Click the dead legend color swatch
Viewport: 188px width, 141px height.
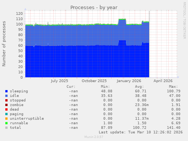6,109
